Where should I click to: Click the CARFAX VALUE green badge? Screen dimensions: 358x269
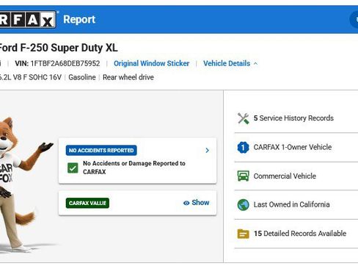click(87, 203)
